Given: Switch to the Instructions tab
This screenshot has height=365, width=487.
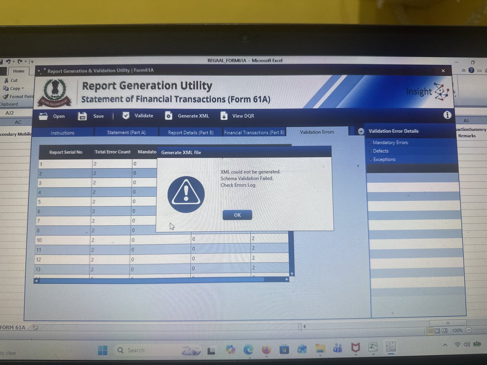Looking at the screenshot, I should pyautogui.click(x=62, y=133).
